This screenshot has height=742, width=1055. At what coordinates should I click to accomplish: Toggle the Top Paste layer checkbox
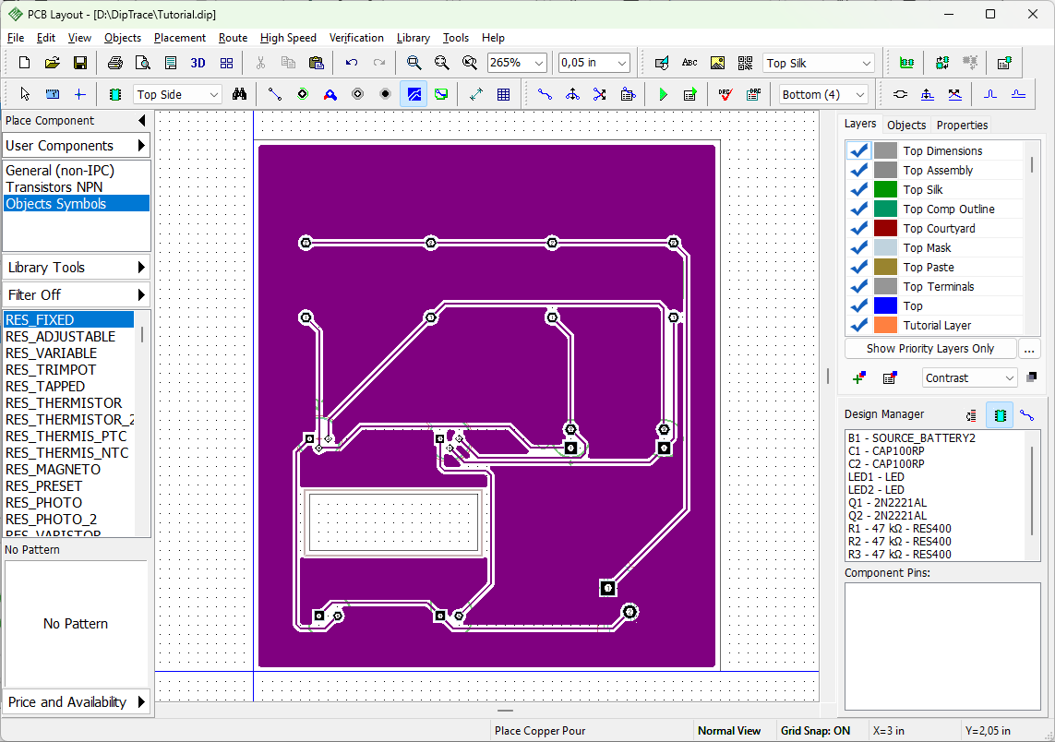[858, 267]
